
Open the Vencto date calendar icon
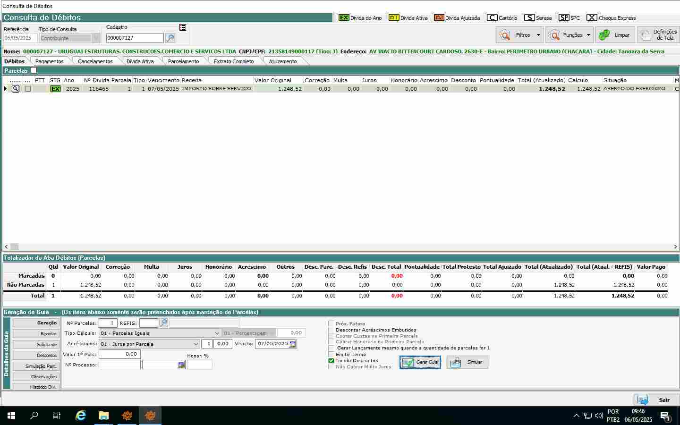point(293,344)
